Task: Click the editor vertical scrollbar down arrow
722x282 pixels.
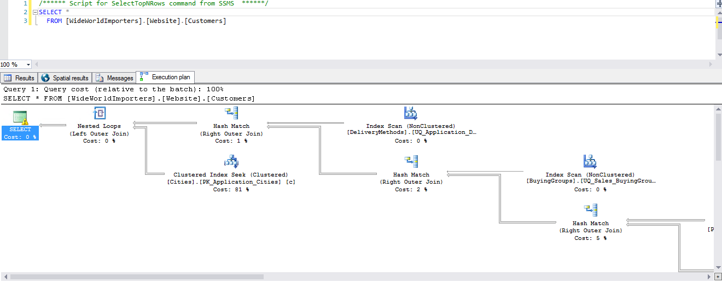Action: point(719,55)
